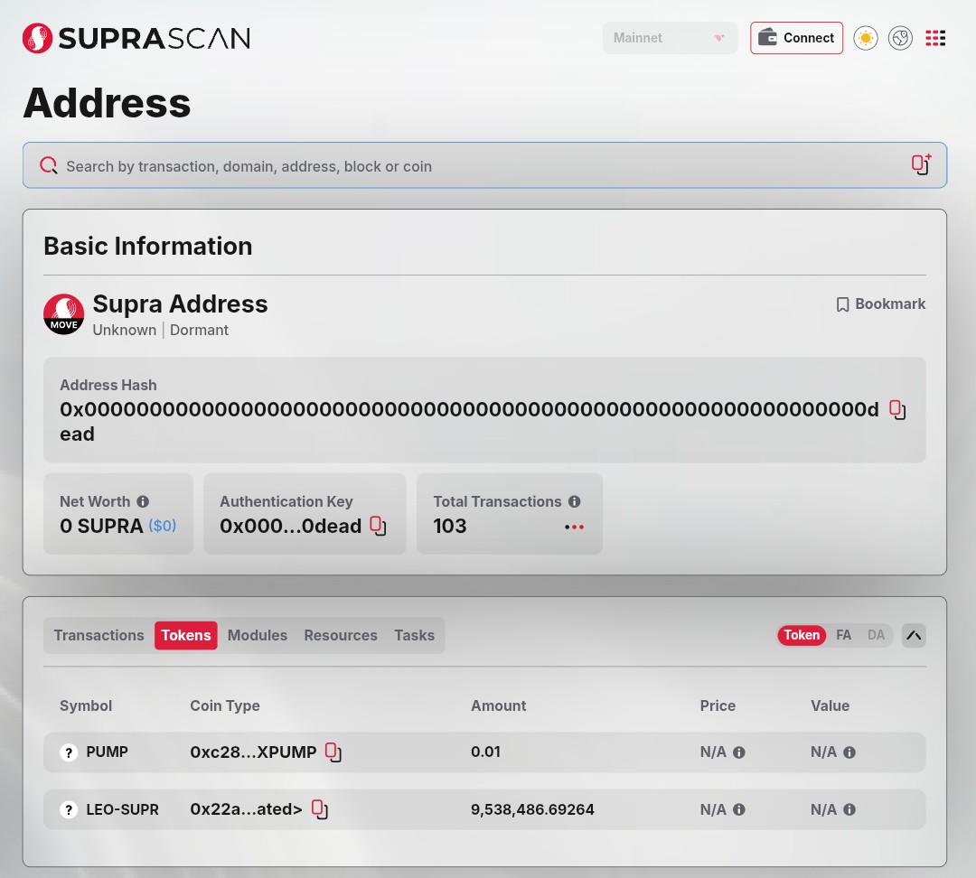Image resolution: width=976 pixels, height=878 pixels.
Task: Open the red apps grid menu icon
Action: 935,38
